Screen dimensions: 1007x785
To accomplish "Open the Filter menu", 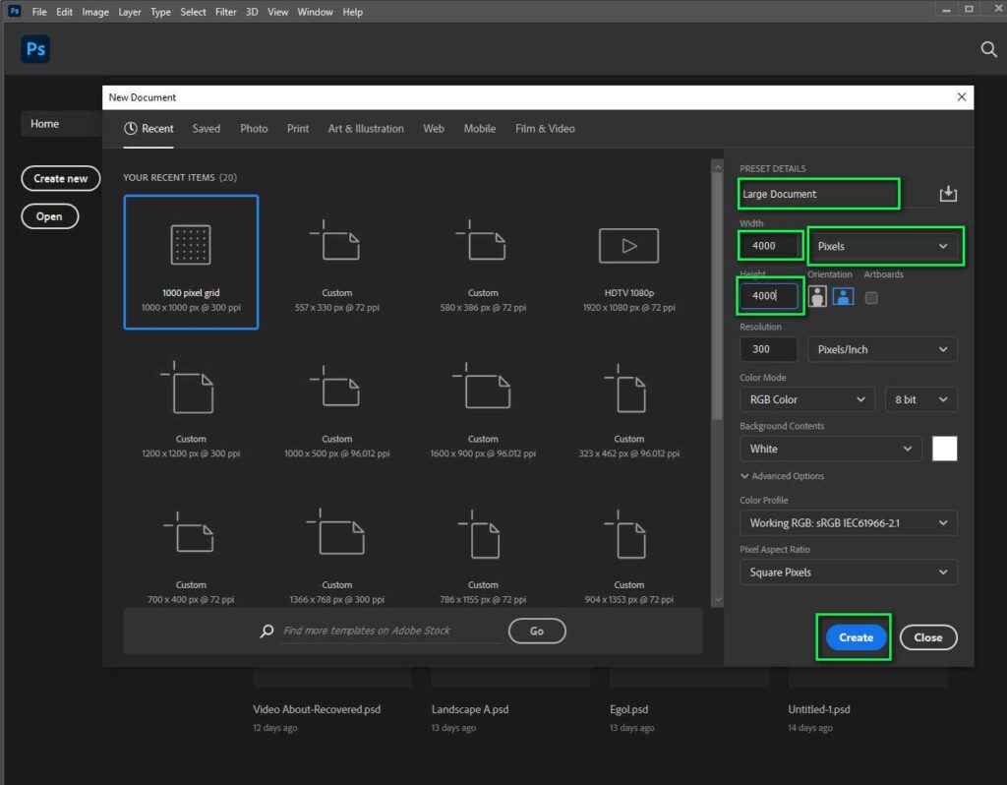I will pyautogui.click(x=226, y=11).
